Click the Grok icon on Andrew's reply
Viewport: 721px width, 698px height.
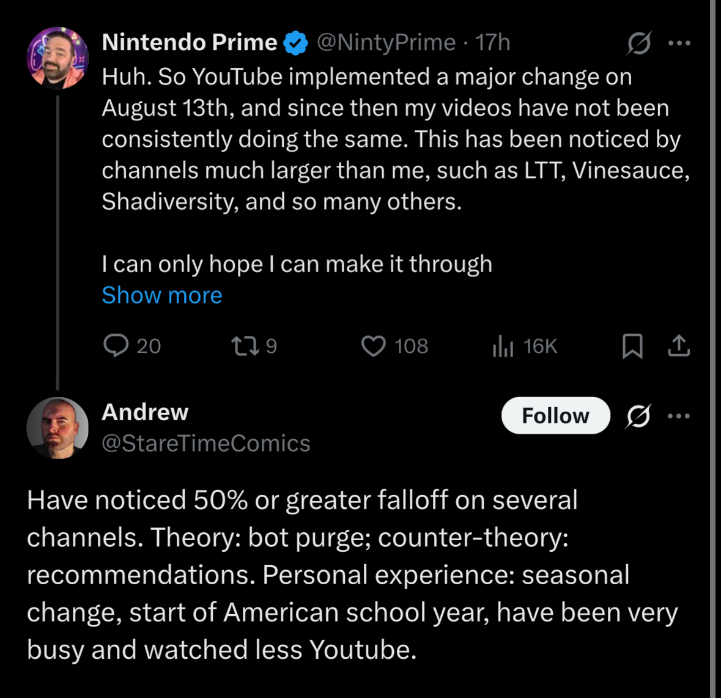(638, 416)
